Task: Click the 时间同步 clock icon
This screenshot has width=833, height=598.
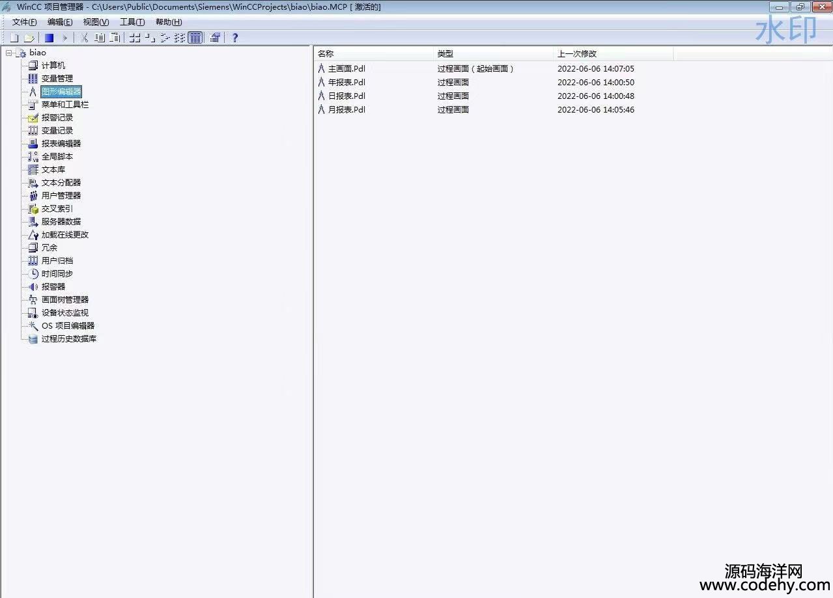Action: pyautogui.click(x=33, y=274)
